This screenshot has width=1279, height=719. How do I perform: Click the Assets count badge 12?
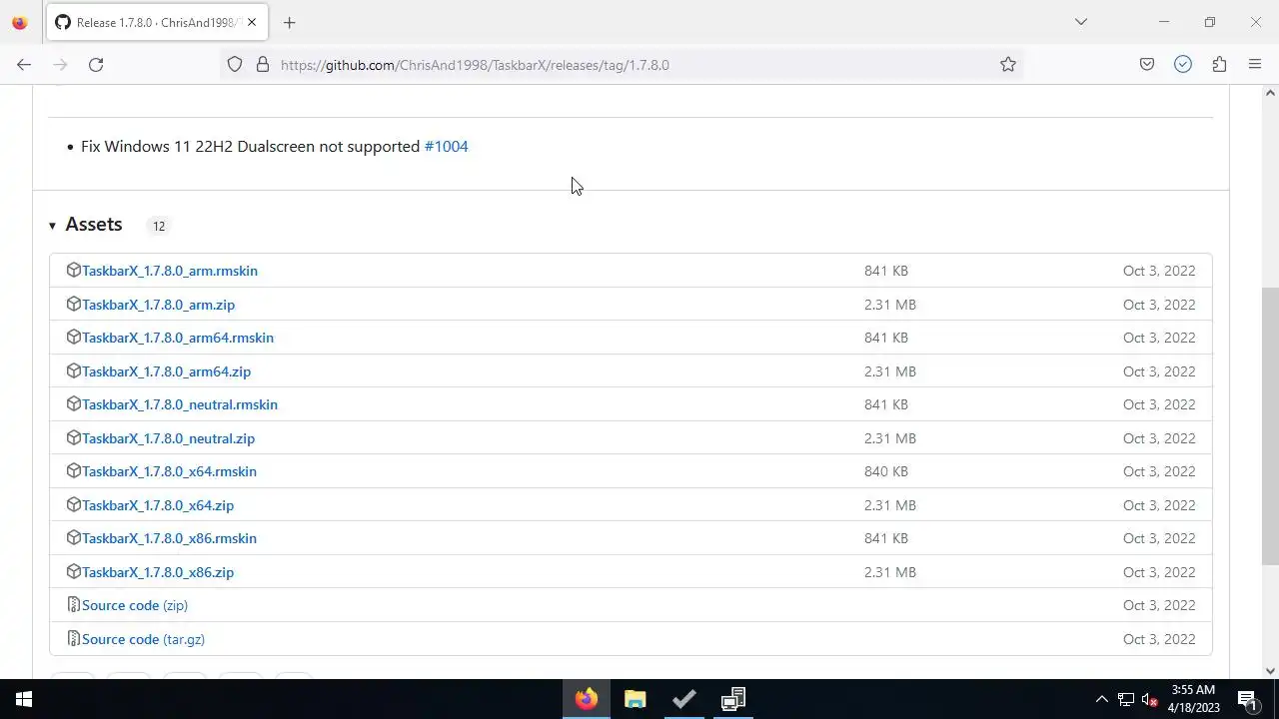pyautogui.click(x=158, y=226)
